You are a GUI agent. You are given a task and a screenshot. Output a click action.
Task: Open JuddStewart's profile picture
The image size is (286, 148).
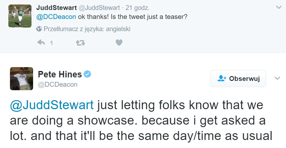(x=20, y=16)
